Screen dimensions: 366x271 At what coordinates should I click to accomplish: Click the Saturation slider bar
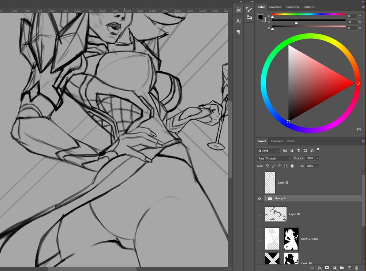(x=309, y=20)
